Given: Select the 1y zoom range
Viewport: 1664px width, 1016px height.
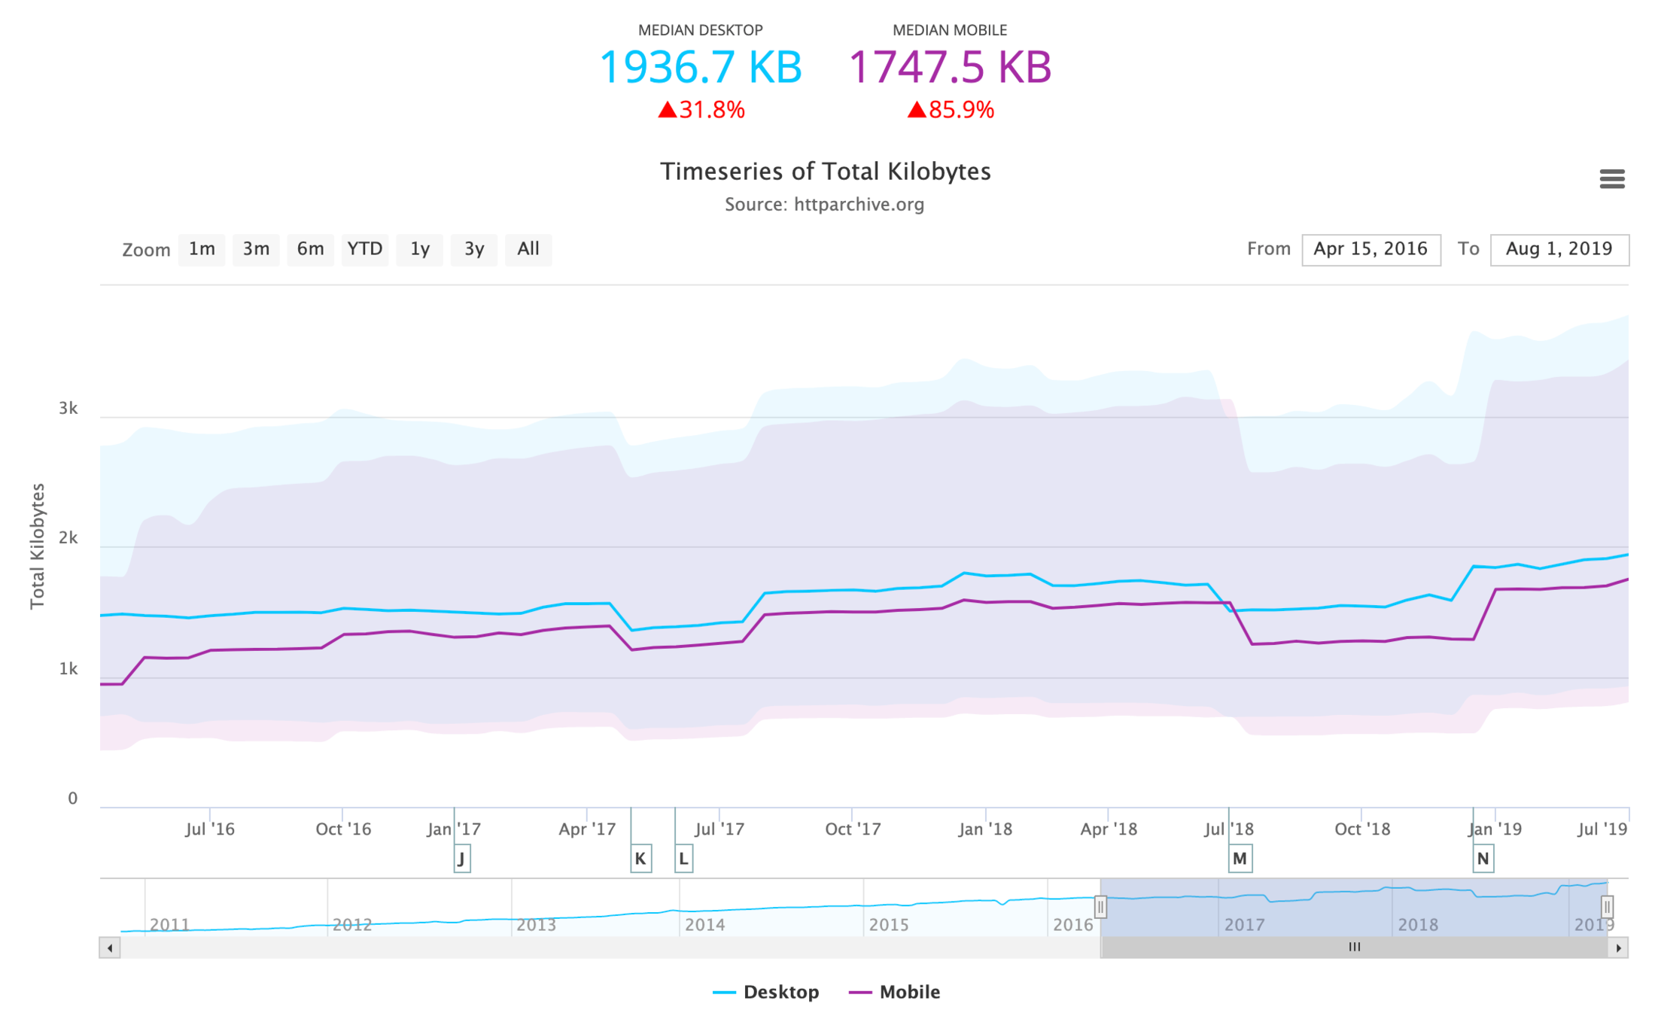Looking at the screenshot, I should click(x=419, y=249).
